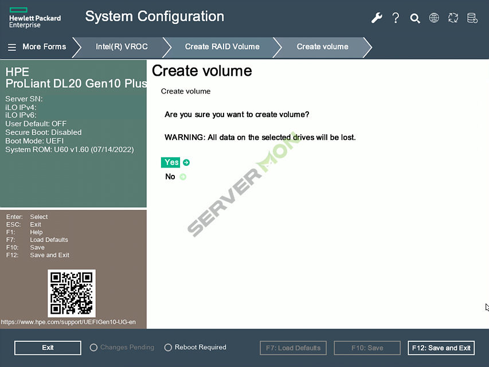Click the F10: Save button
The height and width of the screenshot is (367, 489).
pos(367,348)
